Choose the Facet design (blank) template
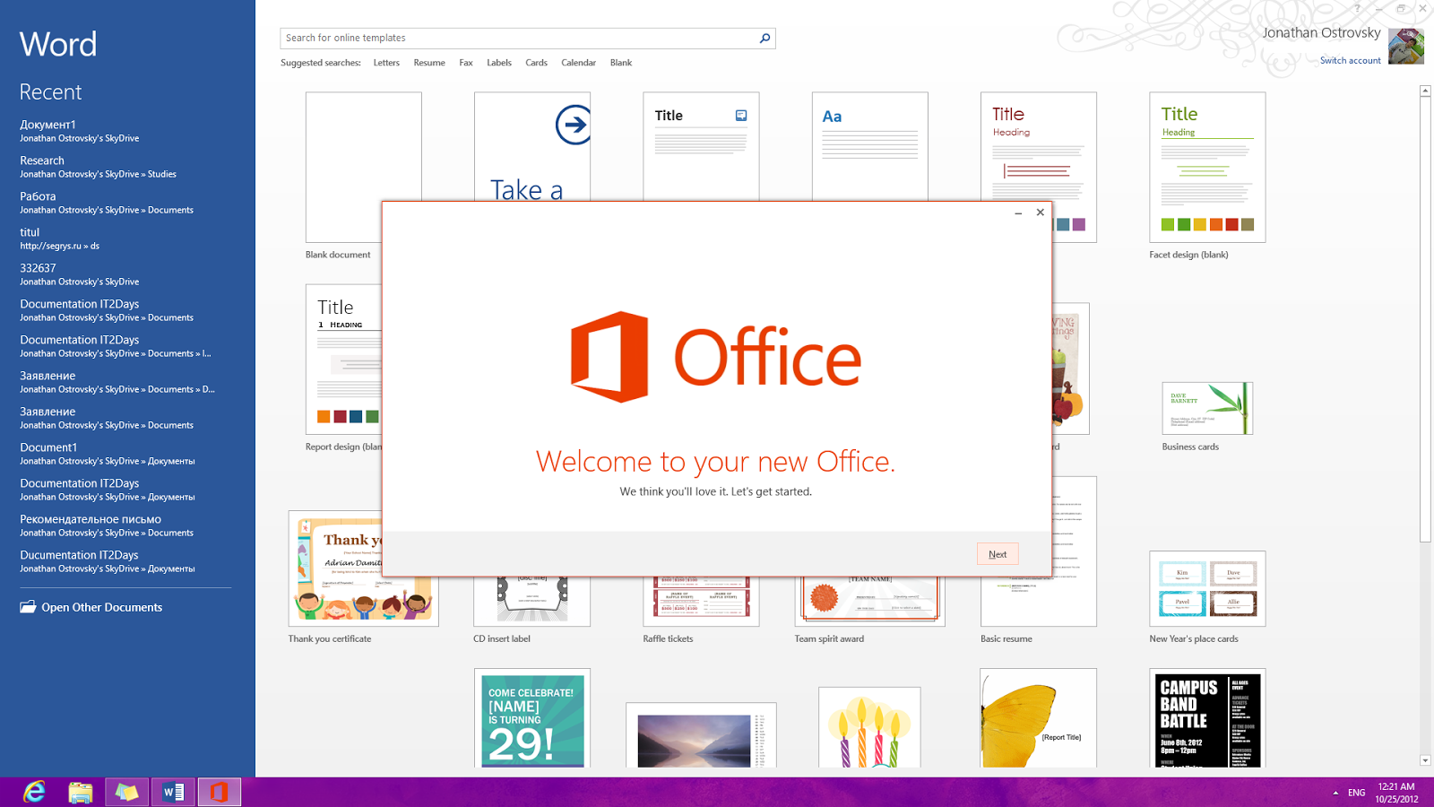Screen dimensions: 1434x807 pos(1207,167)
